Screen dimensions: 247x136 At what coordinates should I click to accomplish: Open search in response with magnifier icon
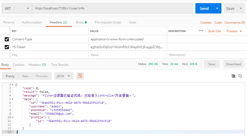point(240,76)
